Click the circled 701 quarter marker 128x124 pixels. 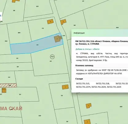tap(52, 57)
